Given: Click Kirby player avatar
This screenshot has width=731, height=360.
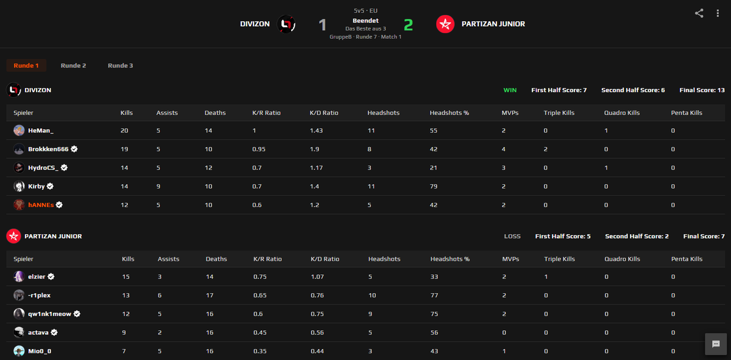Looking at the screenshot, I should [19, 186].
